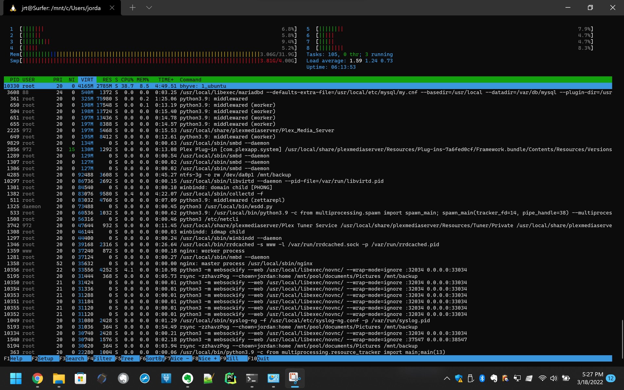This screenshot has width=624, height=390.
Task: Open the Windows Security tray icon
Action: (459, 378)
